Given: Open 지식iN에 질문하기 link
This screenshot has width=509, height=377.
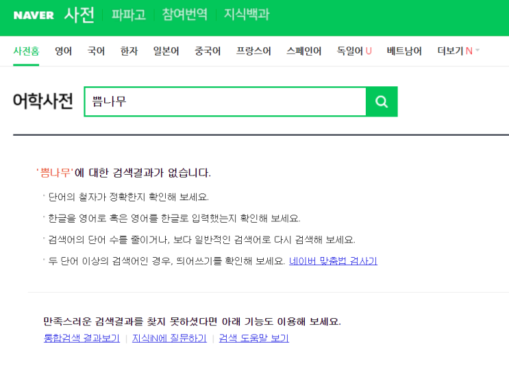Looking at the screenshot, I should pos(169,338).
